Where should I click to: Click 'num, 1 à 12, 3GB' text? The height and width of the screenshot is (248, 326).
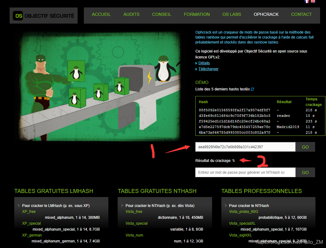click(x=188, y=241)
